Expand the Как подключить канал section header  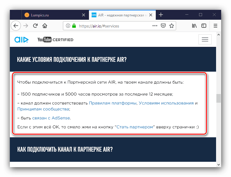[x=113, y=150]
